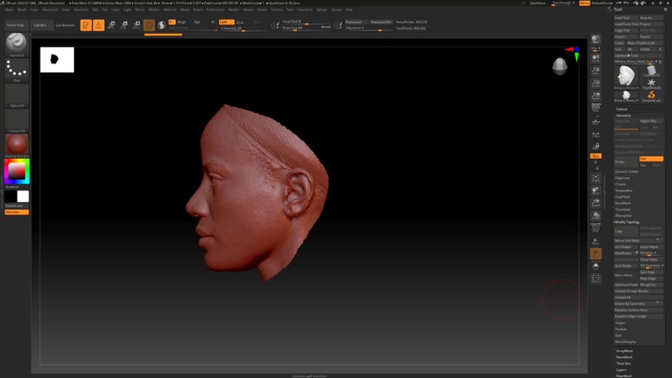Viewport: 672px width, 378px height.
Task: Select the Bshara_Henry head tool thumbnail
Action: pos(626,77)
